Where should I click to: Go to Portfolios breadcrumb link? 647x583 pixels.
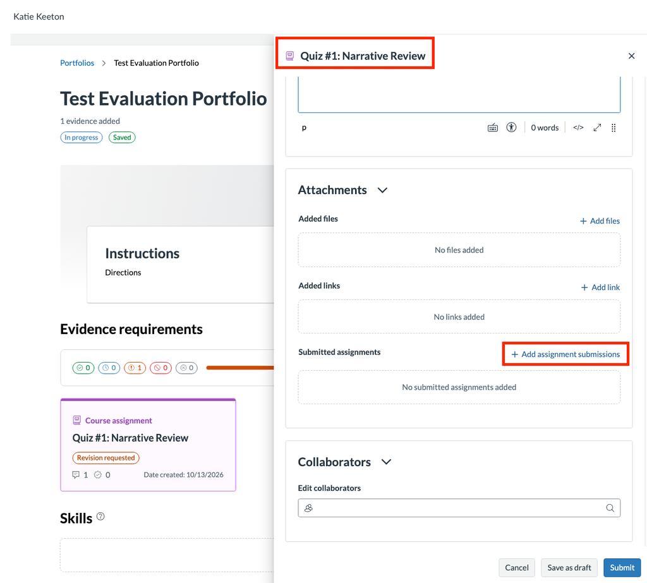(77, 63)
